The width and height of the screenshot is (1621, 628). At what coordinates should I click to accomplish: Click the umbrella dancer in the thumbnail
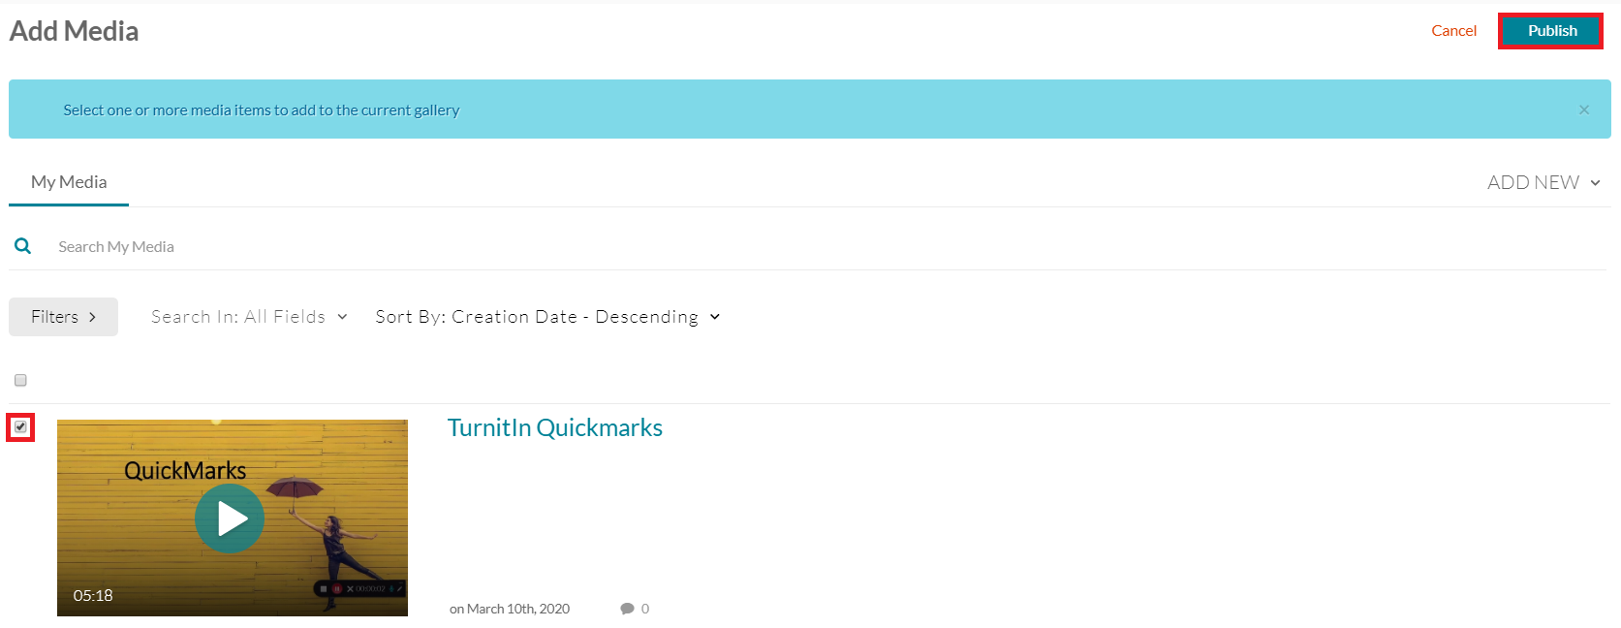334,543
